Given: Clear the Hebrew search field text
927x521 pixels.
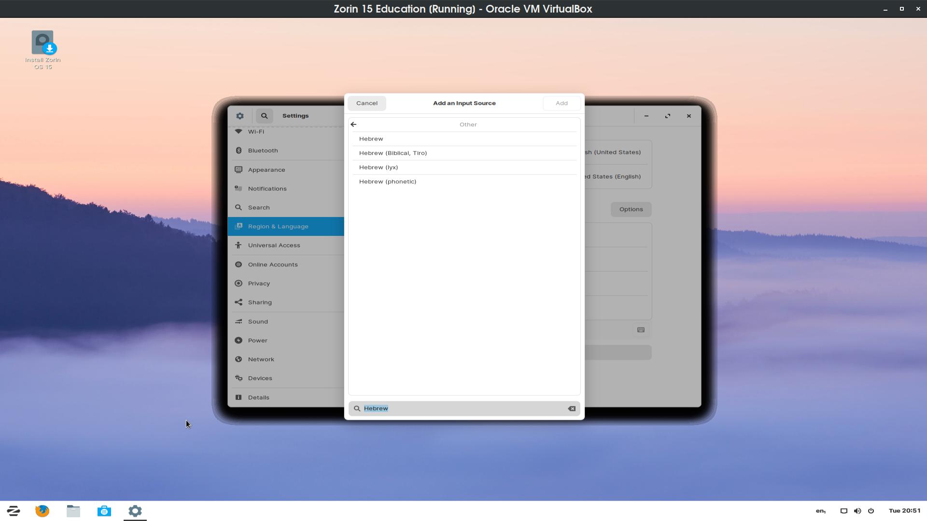Looking at the screenshot, I should [572, 409].
